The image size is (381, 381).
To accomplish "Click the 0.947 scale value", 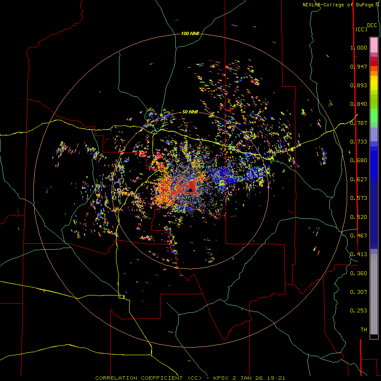I will [x=359, y=66].
